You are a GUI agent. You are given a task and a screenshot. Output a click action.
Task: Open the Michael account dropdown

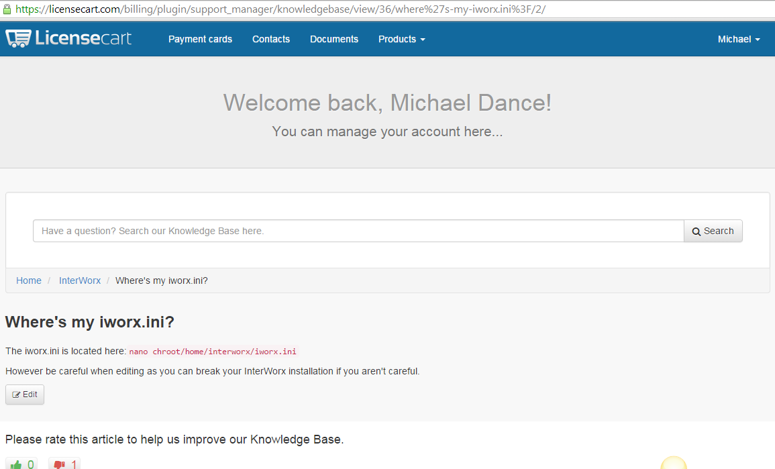[738, 39]
